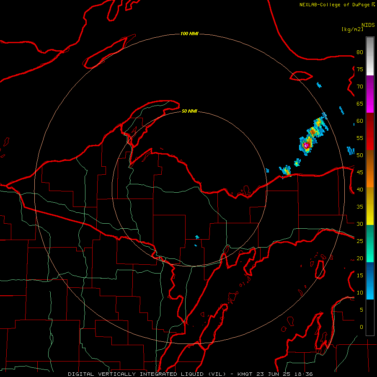Pick the brown-orange segment of the color bar
This screenshot has height=377, width=377.
(x=370, y=169)
